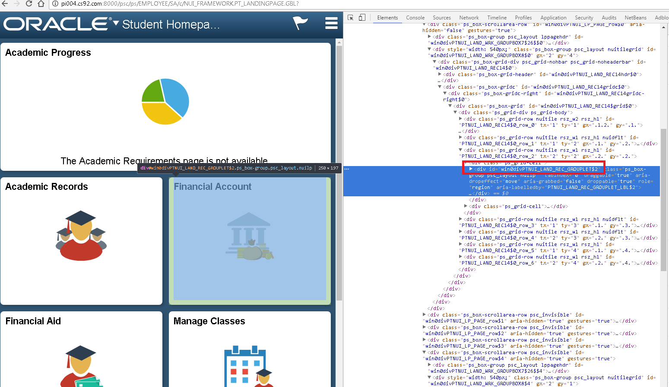Switch to the Profiles tab

[x=523, y=18]
